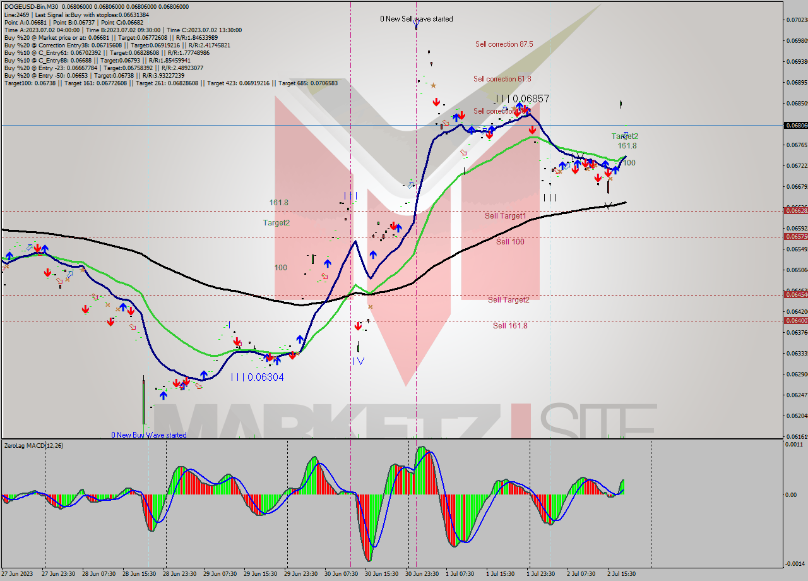Image resolution: width=808 pixels, height=581 pixels.
Task: Select the 'Buy %20 @ Entry -23' line
Action: pos(104,68)
